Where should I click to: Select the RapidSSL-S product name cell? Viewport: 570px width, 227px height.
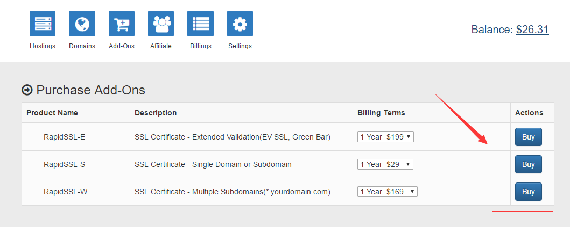coord(76,164)
